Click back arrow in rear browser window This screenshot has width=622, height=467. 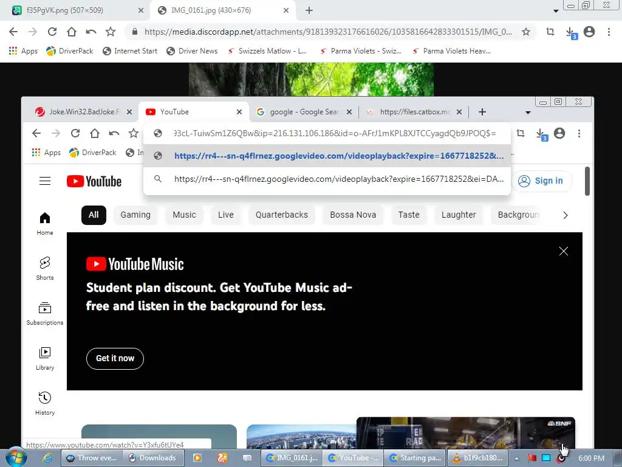click(13, 32)
